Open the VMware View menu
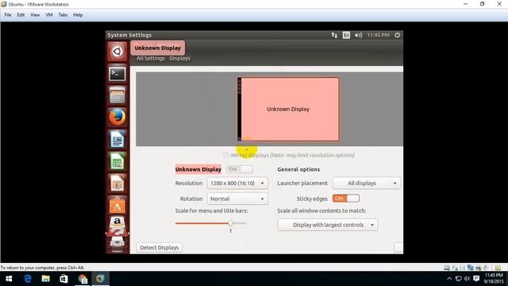The height and width of the screenshot is (286, 508). click(x=35, y=15)
